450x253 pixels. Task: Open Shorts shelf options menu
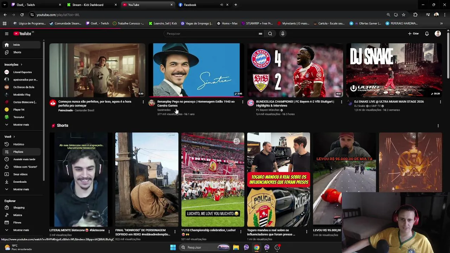point(438,126)
